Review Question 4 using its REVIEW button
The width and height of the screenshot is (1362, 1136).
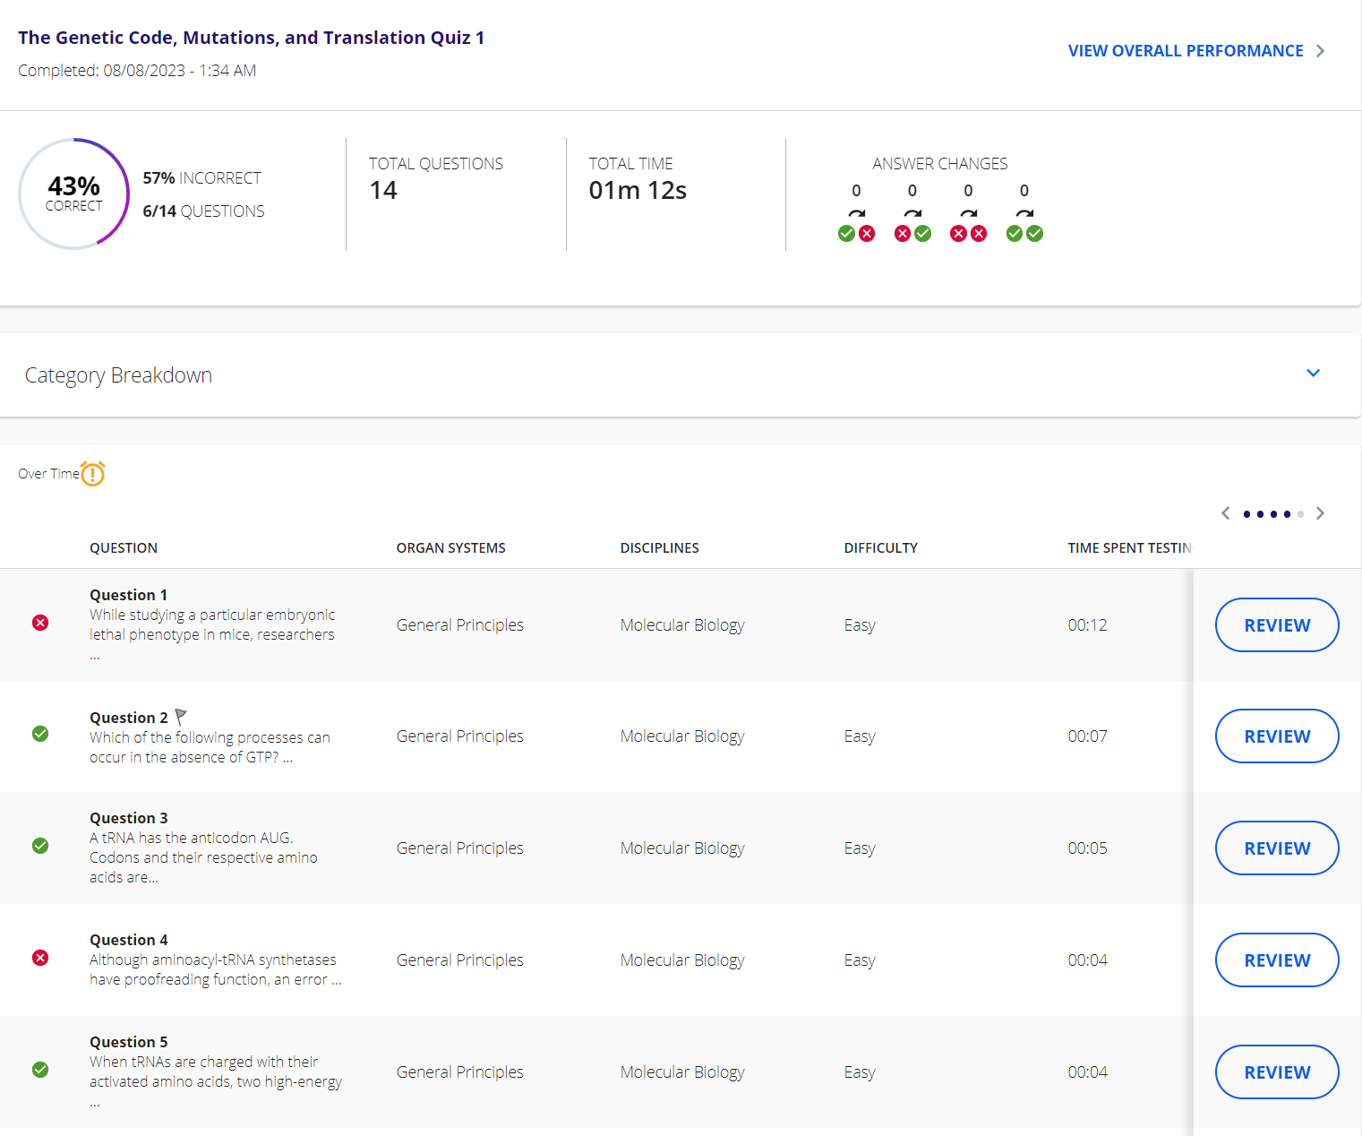[x=1277, y=960]
